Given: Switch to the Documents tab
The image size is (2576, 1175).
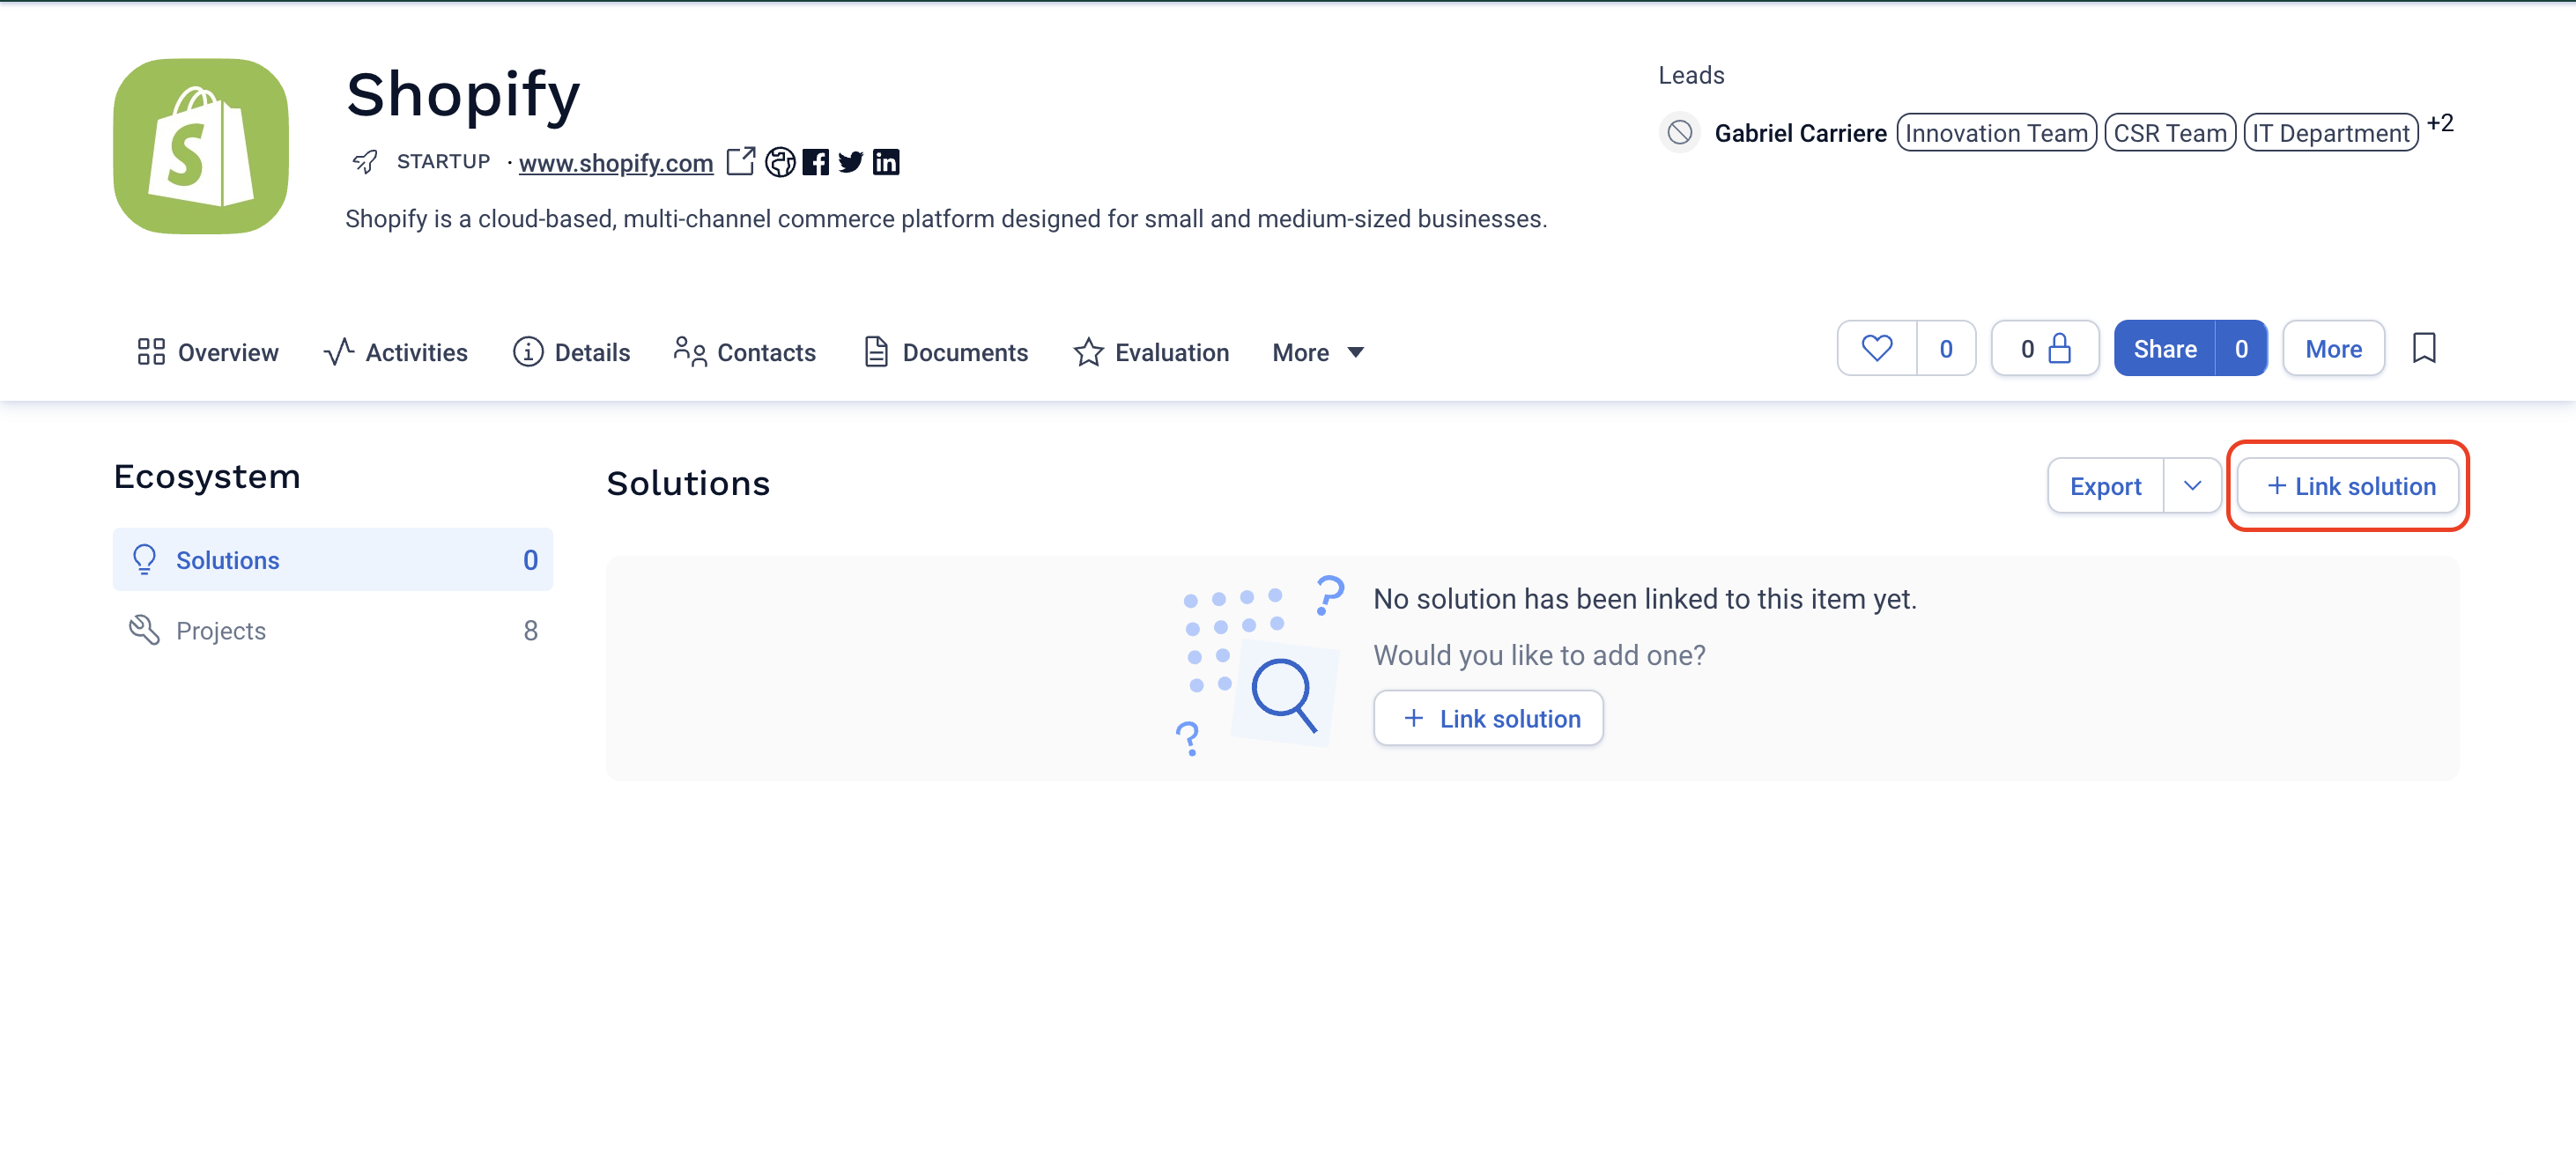Looking at the screenshot, I should [x=946, y=352].
